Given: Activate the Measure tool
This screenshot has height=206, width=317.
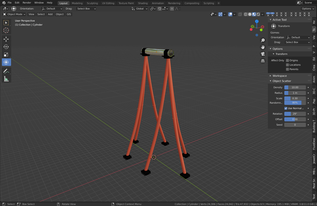Looking at the screenshot, I should tap(6, 79).
